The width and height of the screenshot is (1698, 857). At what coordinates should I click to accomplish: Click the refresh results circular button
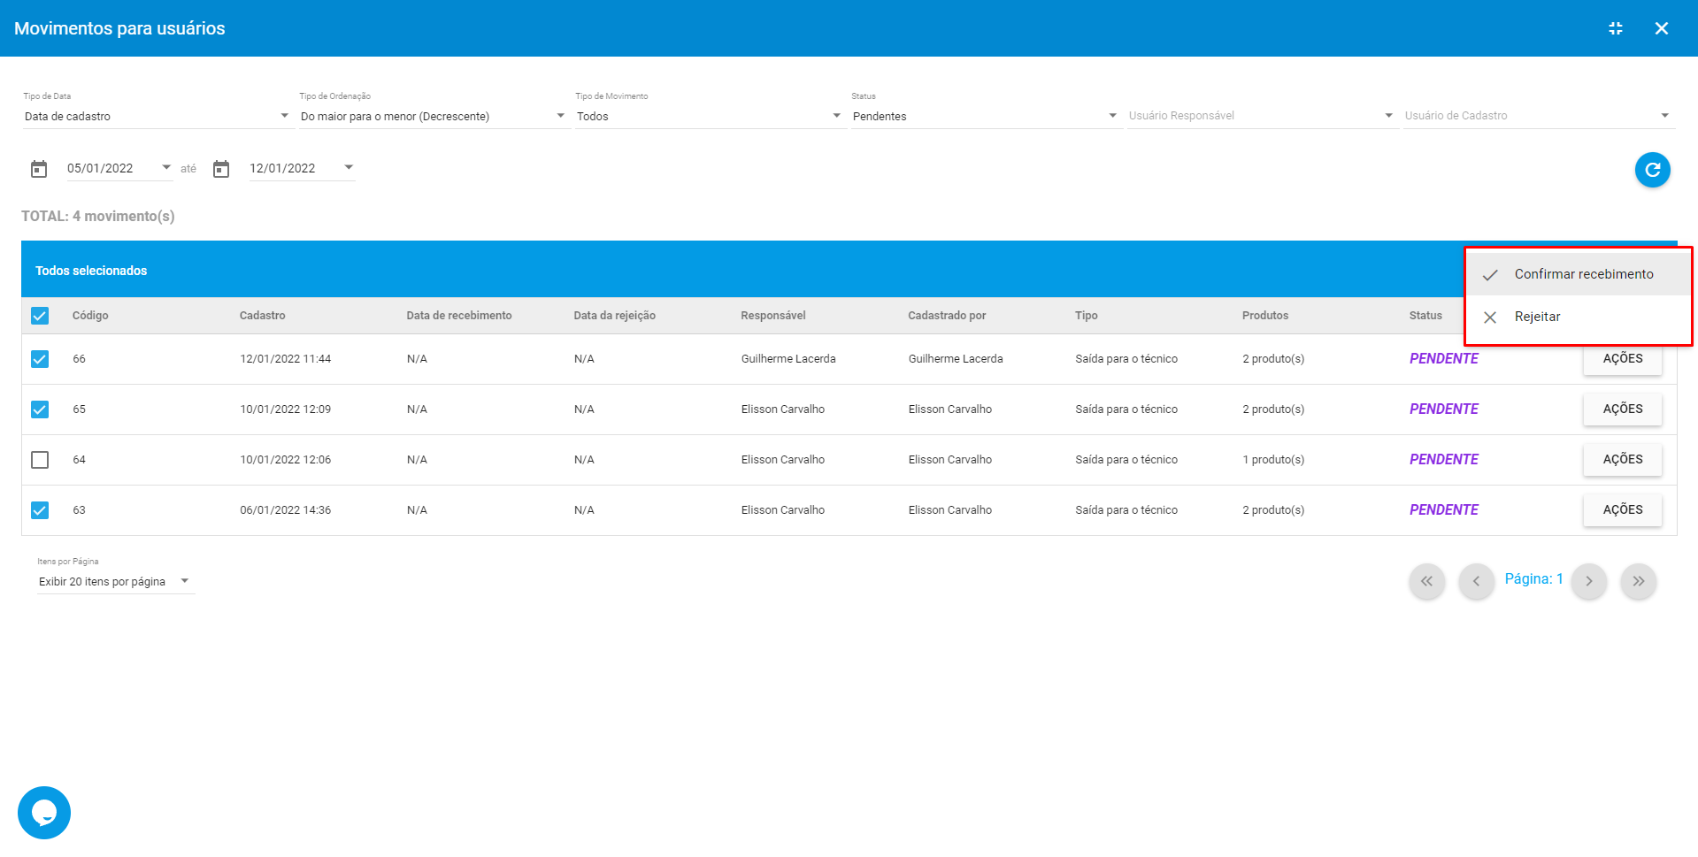pyautogui.click(x=1652, y=170)
